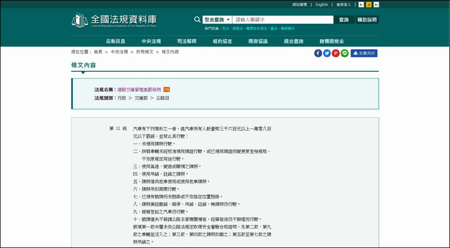Switch to English site link

(321, 4)
